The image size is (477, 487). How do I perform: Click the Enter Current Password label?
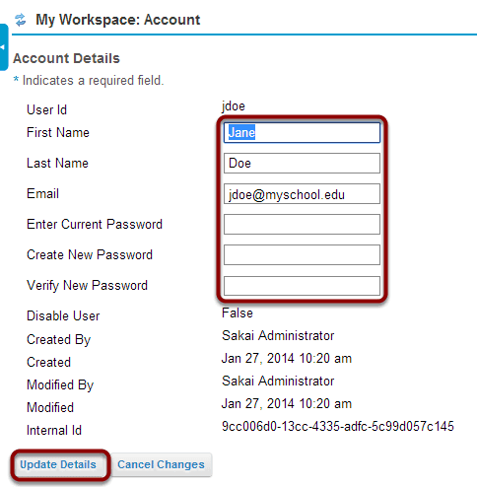(95, 225)
